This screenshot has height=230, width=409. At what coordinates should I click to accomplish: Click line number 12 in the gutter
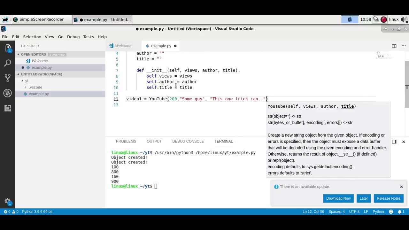click(116, 99)
